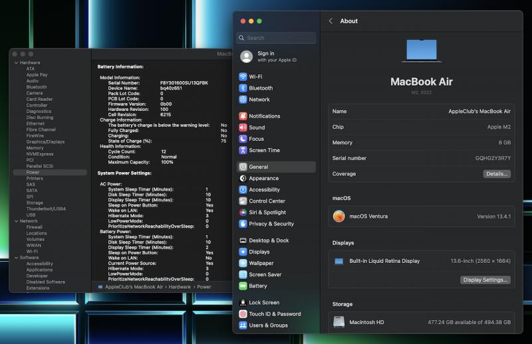Viewport: 532px width, 344px height.
Task: Click AppleClub's MacBook Air in path bar
Action: 134,287
